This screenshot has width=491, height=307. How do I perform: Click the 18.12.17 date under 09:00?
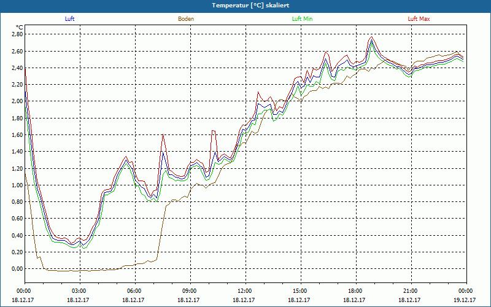(188, 300)
